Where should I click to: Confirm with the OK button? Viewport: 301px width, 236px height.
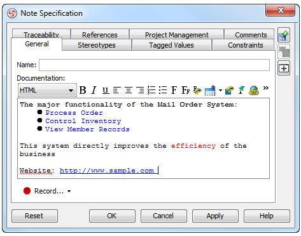pos(112,216)
